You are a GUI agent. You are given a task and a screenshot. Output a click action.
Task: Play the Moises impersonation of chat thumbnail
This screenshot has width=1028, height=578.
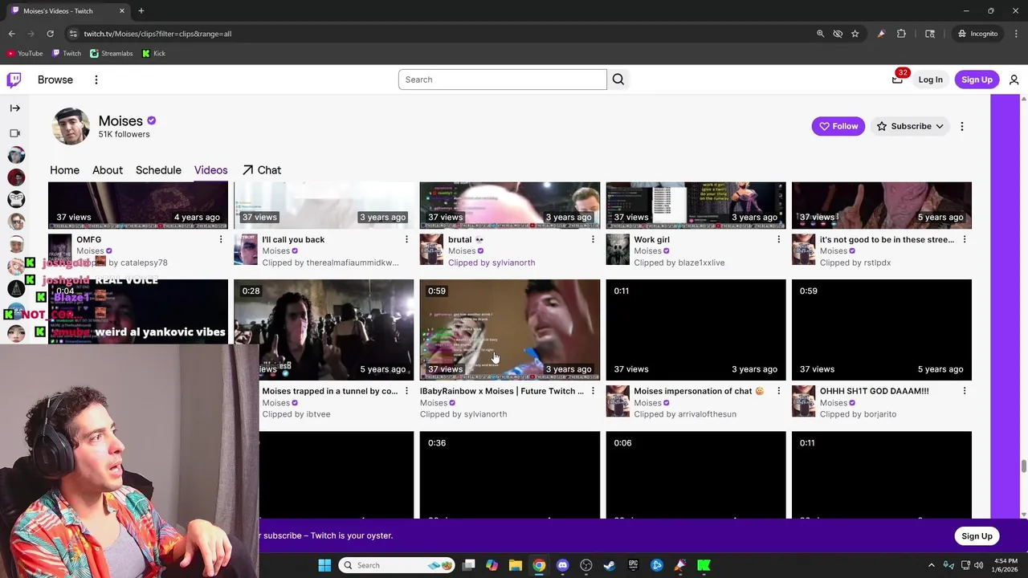click(696, 330)
